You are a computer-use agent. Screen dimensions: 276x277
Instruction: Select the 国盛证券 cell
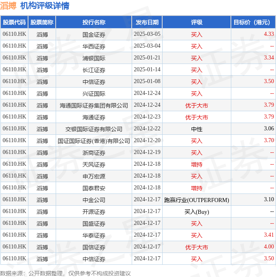(94, 223)
